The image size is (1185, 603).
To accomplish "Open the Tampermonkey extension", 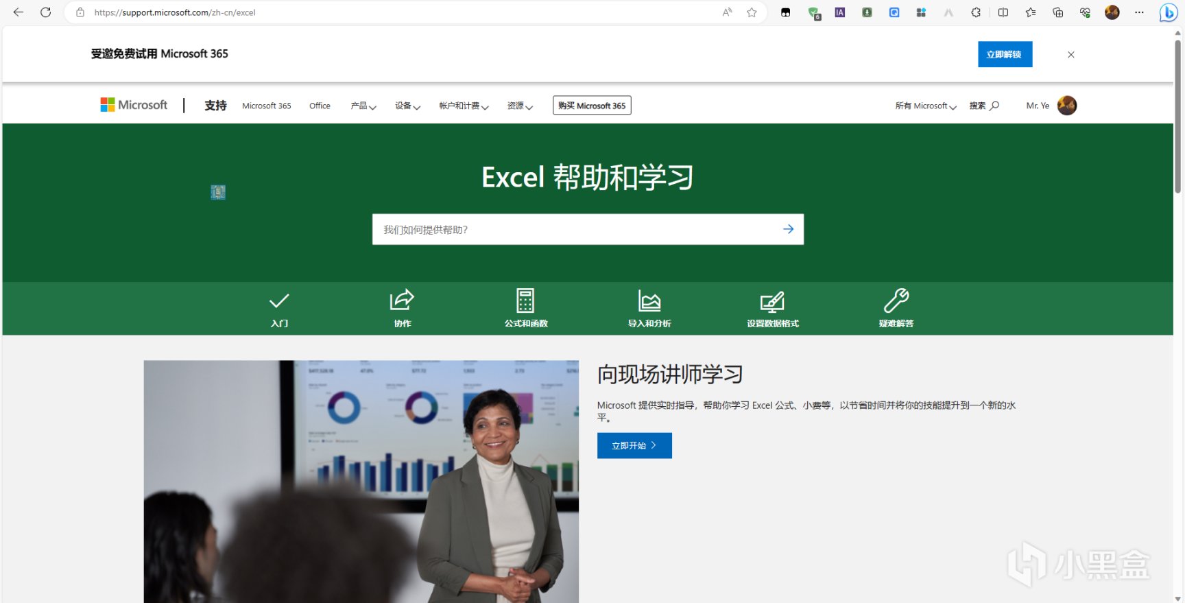I will [786, 12].
